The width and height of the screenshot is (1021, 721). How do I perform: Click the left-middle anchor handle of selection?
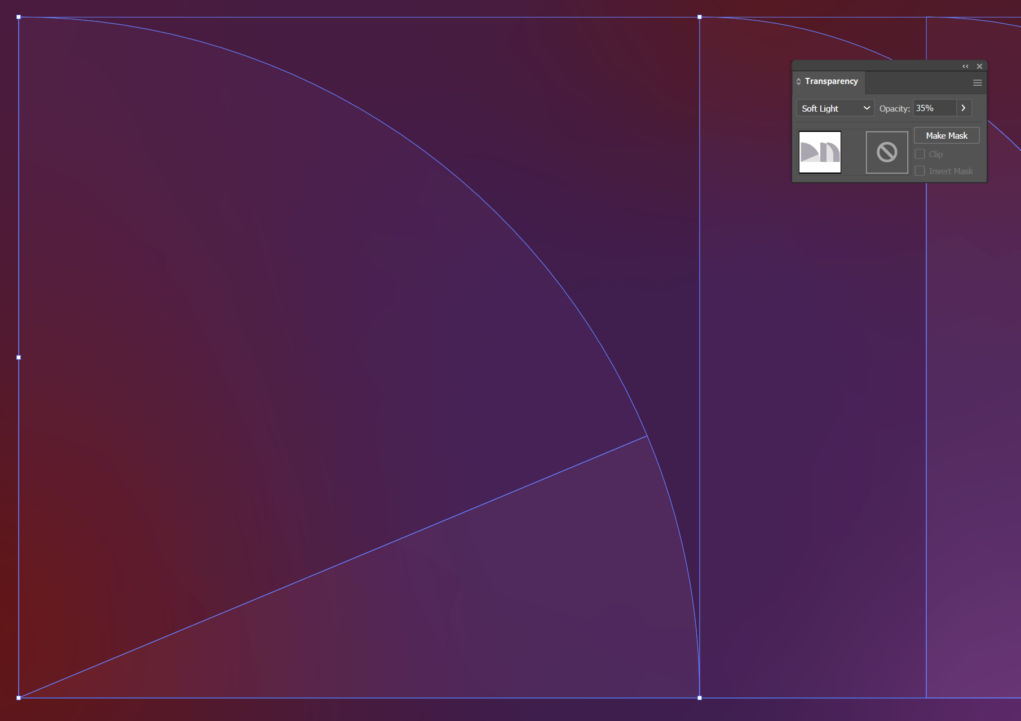point(19,357)
